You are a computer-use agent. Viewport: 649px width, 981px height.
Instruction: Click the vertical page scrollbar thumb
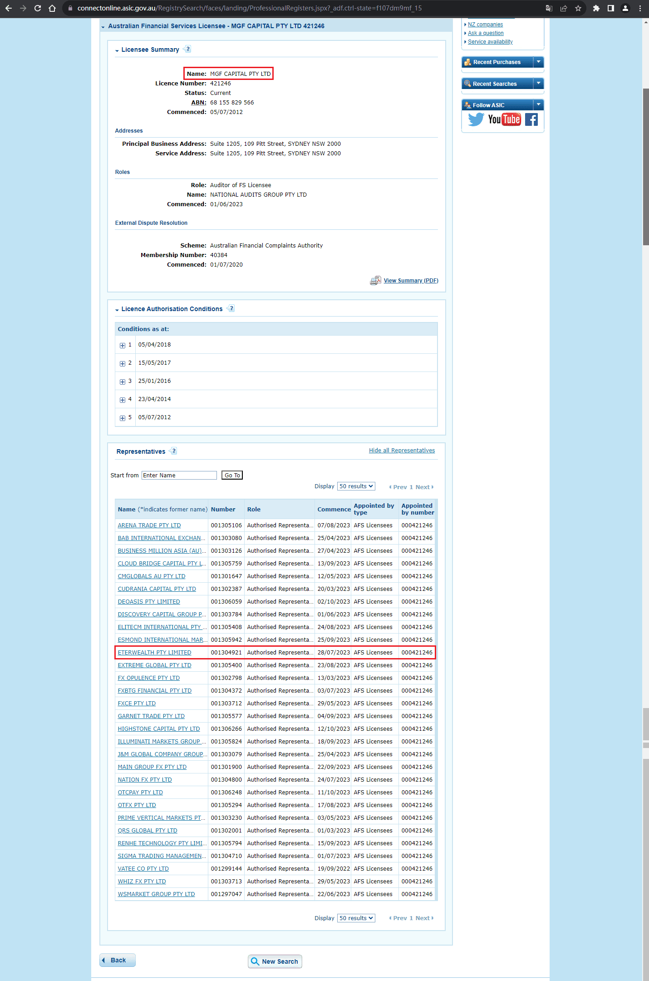646,167
